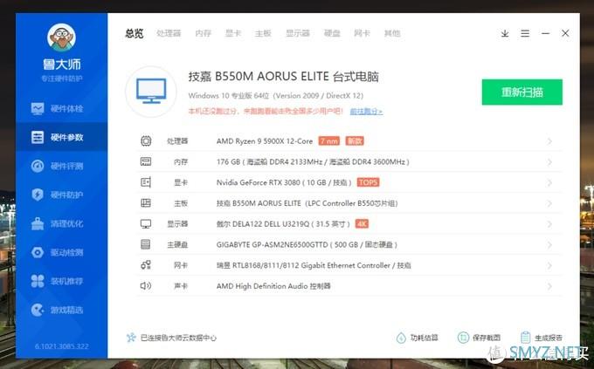
Task: Click the 4K badge on display row
Action: [x=362, y=224]
